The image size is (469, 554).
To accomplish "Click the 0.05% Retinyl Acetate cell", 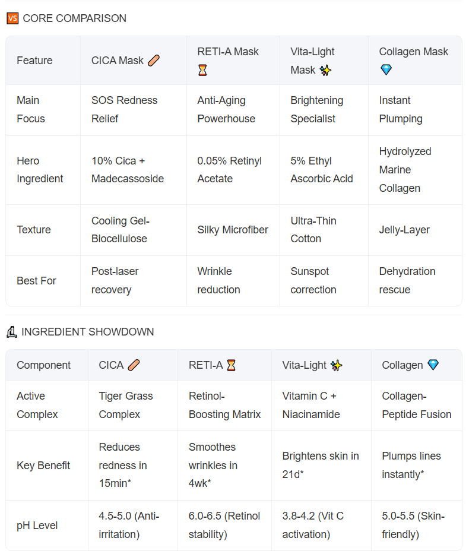I will pyautogui.click(x=229, y=170).
